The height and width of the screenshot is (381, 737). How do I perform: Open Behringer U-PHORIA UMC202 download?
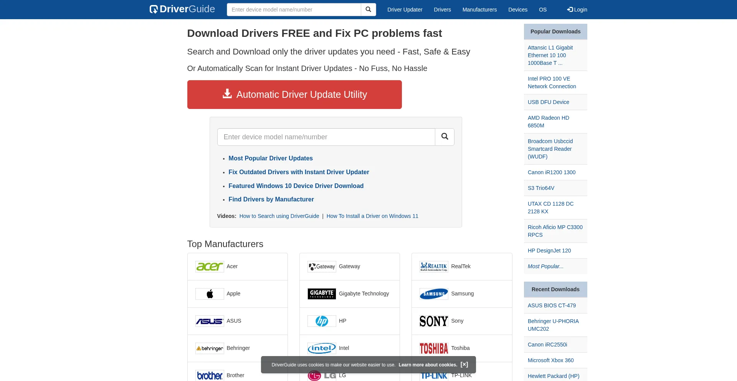coord(553,325)
